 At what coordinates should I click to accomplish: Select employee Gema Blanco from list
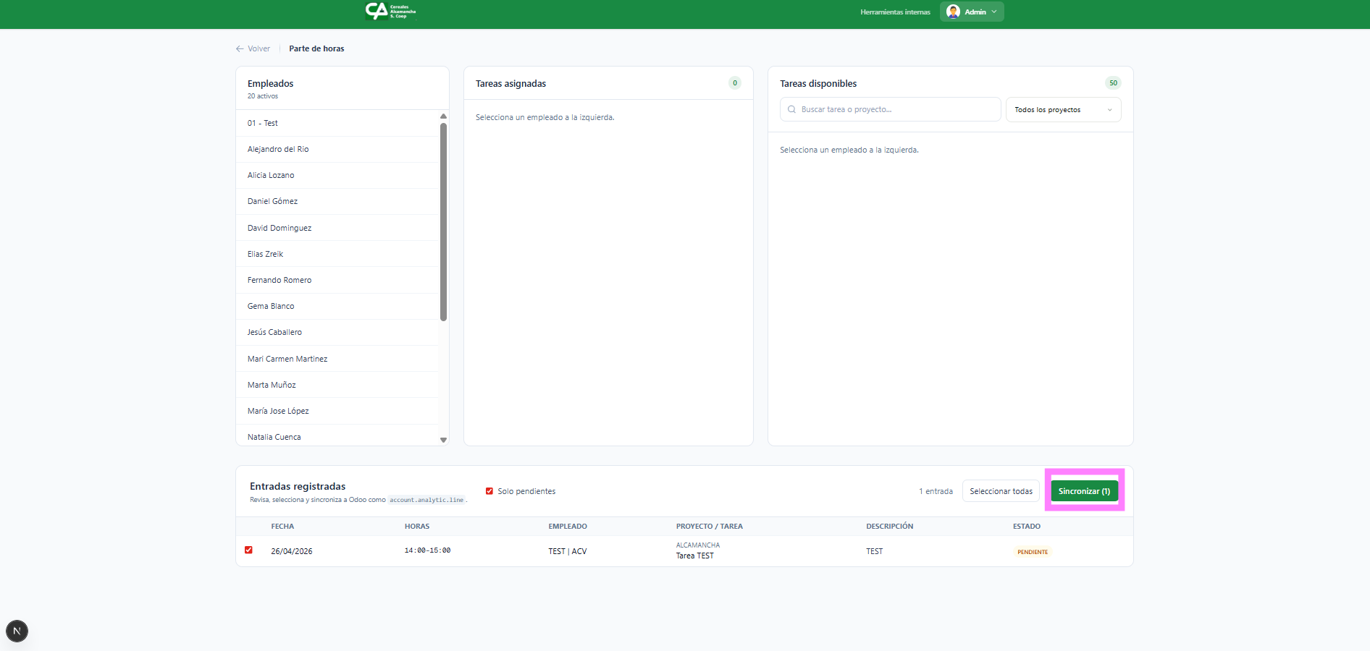tap(271, 307)
